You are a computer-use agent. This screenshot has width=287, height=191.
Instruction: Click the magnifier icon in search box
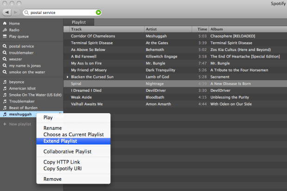(27, 13)
